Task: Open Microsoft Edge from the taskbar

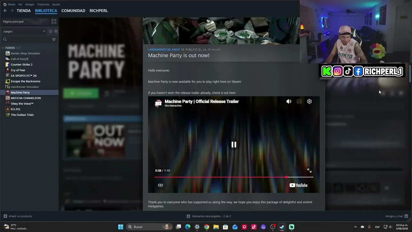Action: coord(188,227)
